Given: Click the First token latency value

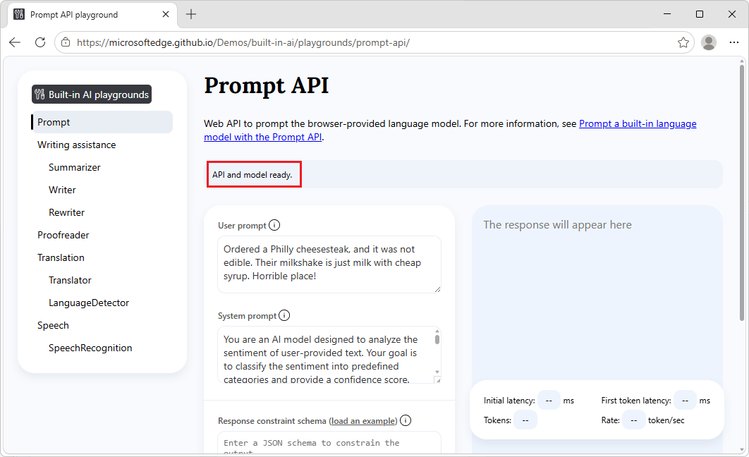Looking at the screenshot, I should point(685,400).
